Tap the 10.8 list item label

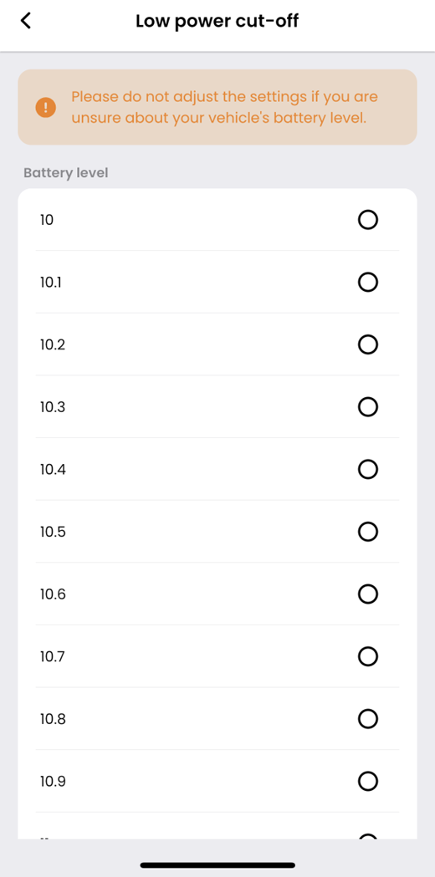(x=53, y=719)
